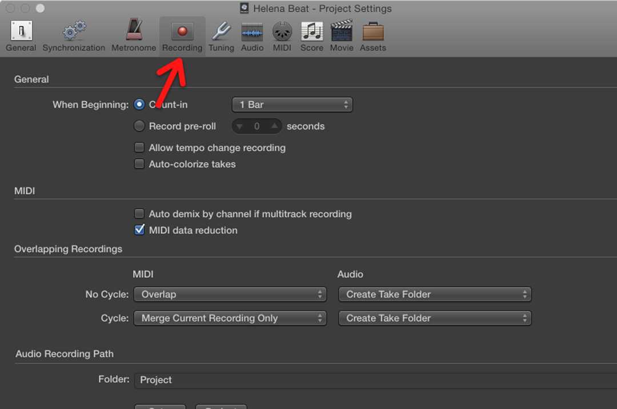
Task: Uncheck MIDI data reduction option
Action: (139, 230)
